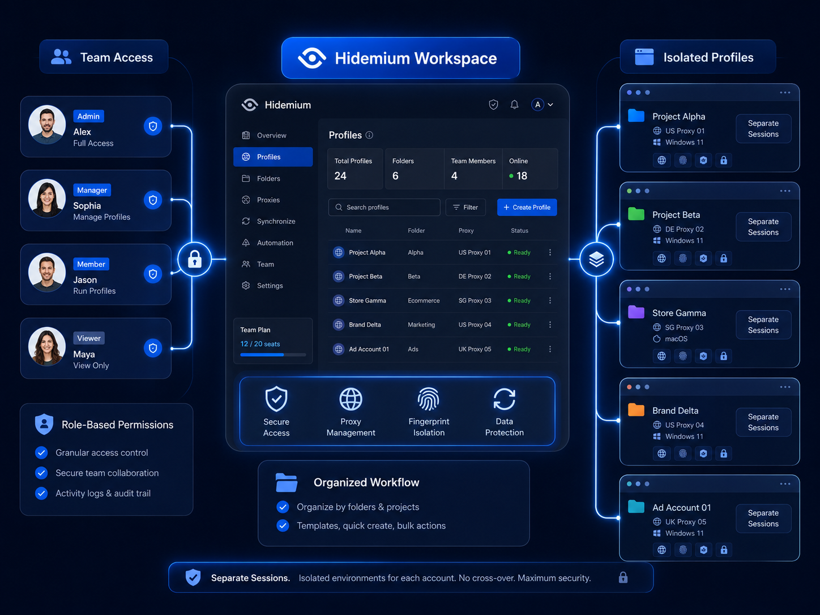
Task: Click the purple folder icon of Store Gamma card
Action: 637,311
